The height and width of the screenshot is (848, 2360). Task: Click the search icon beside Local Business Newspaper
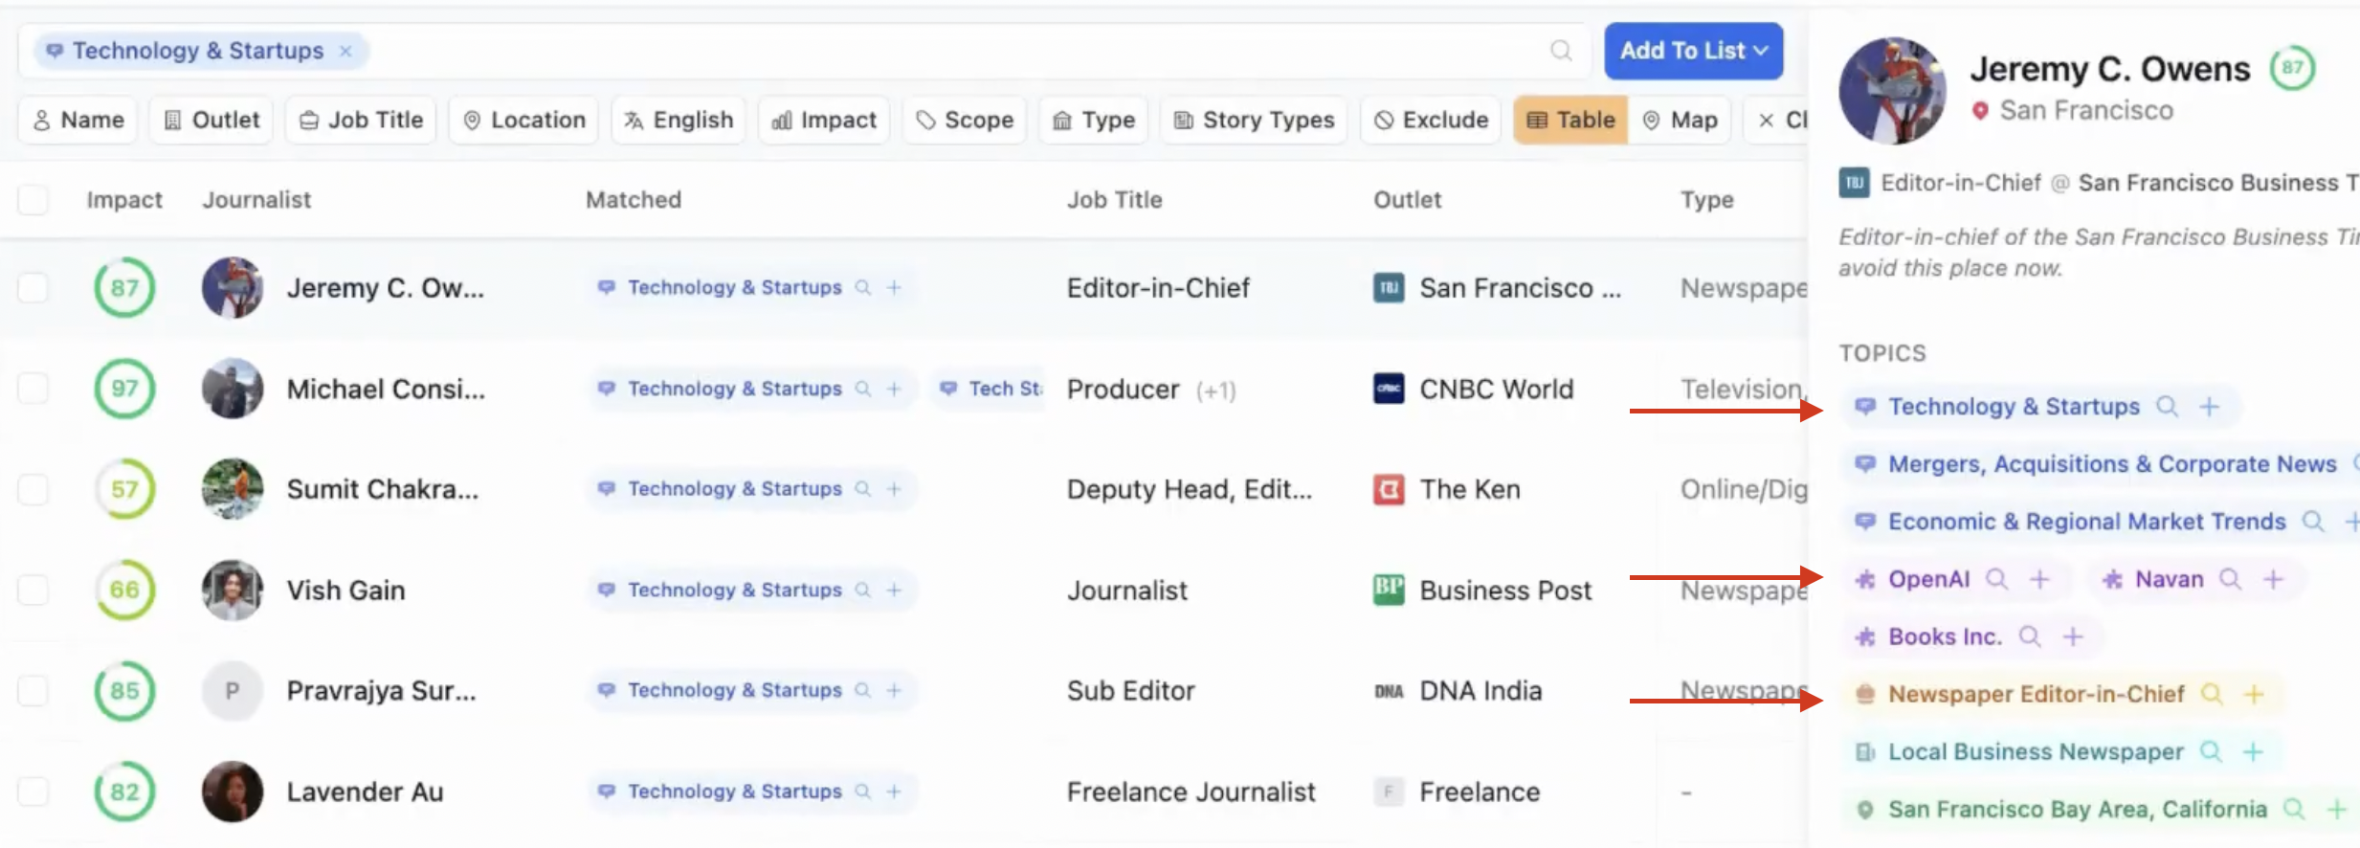[x=2211, y=751]
